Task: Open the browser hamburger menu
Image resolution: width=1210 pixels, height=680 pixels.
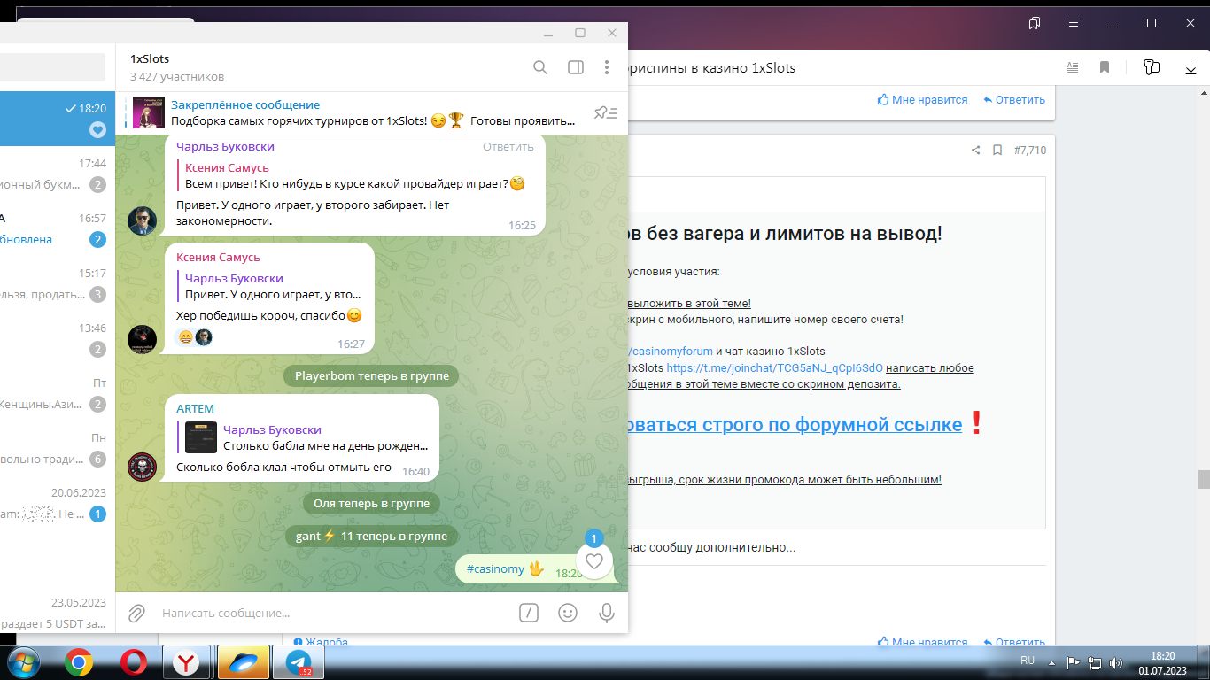Action: 1074,23
